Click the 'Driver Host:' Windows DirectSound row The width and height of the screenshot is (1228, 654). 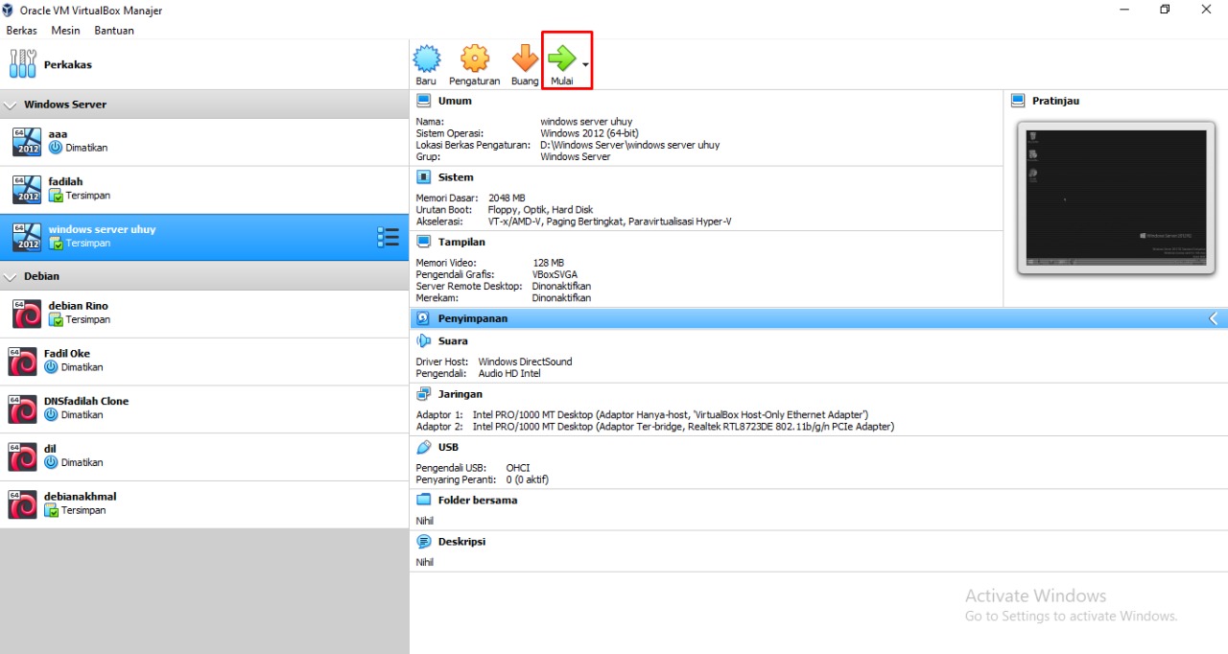pyautogui.click(x=493, y=362)
